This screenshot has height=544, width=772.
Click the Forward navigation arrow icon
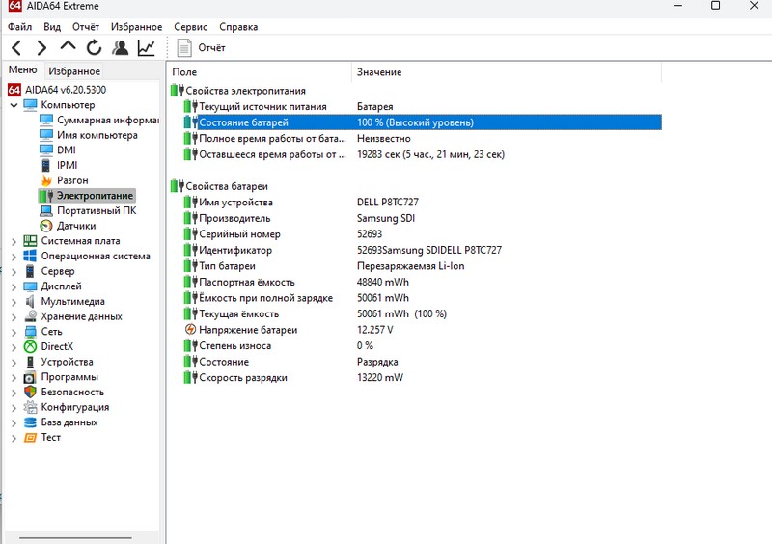point(41,47)
